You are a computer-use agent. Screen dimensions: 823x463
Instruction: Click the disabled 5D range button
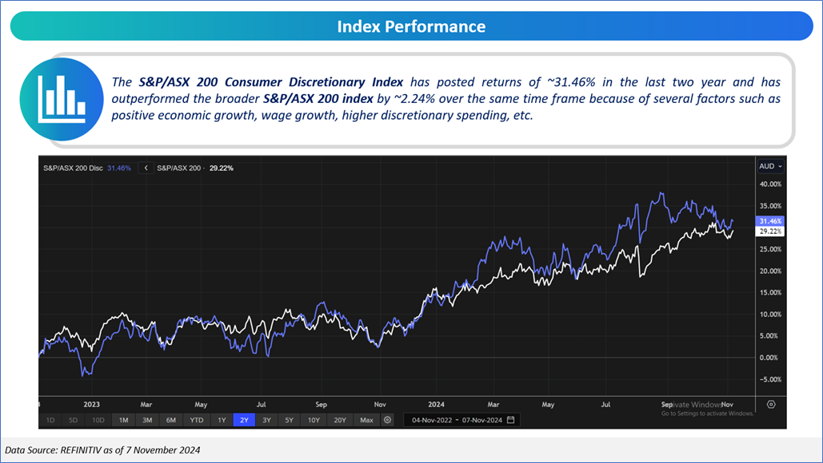pos(73,420)
